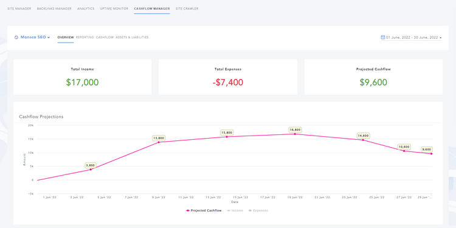Switch to the Reporting sub-tab
Screen dimensions: 456x228
85,38
